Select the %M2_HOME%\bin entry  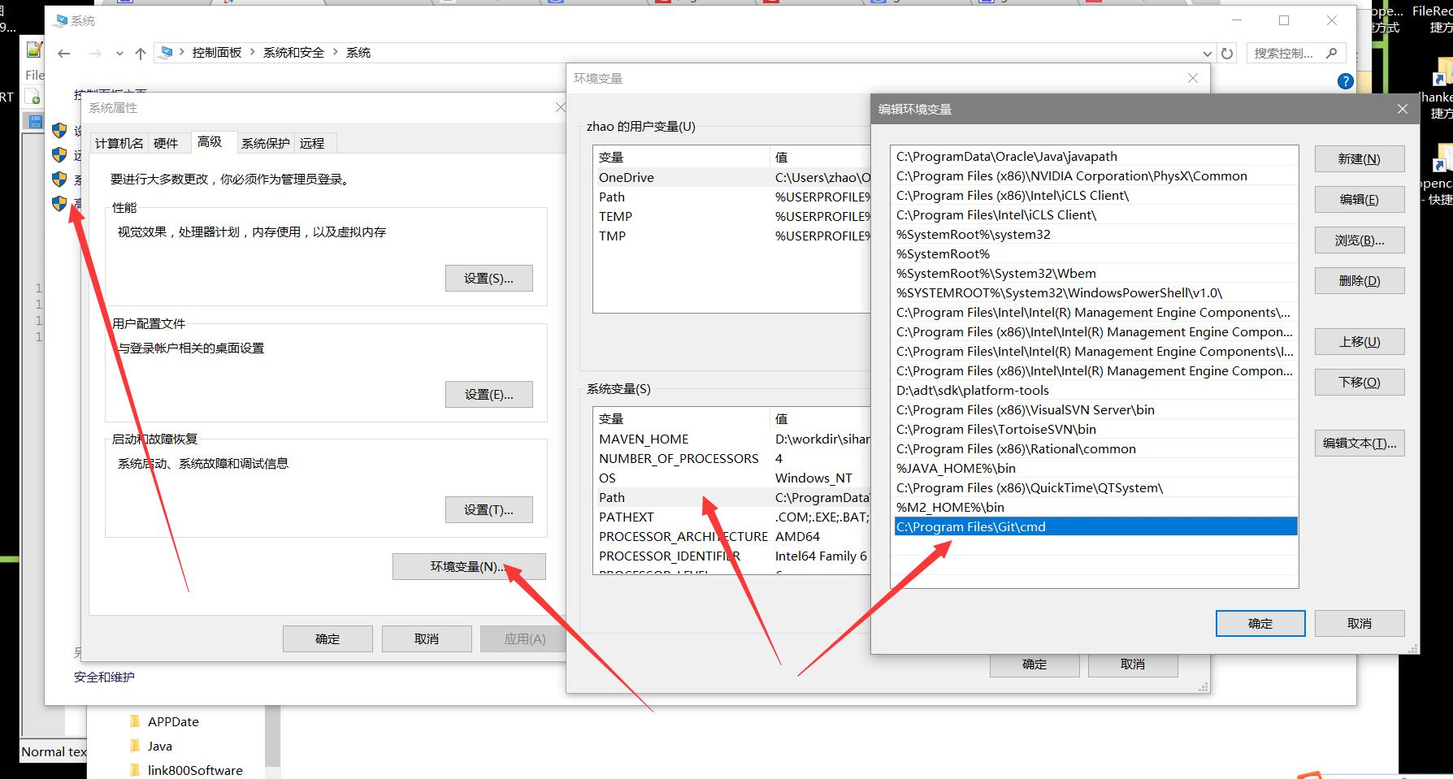(1095, 508)
